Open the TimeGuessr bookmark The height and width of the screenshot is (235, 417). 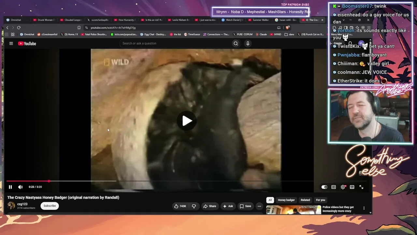(x=192, y=34)
